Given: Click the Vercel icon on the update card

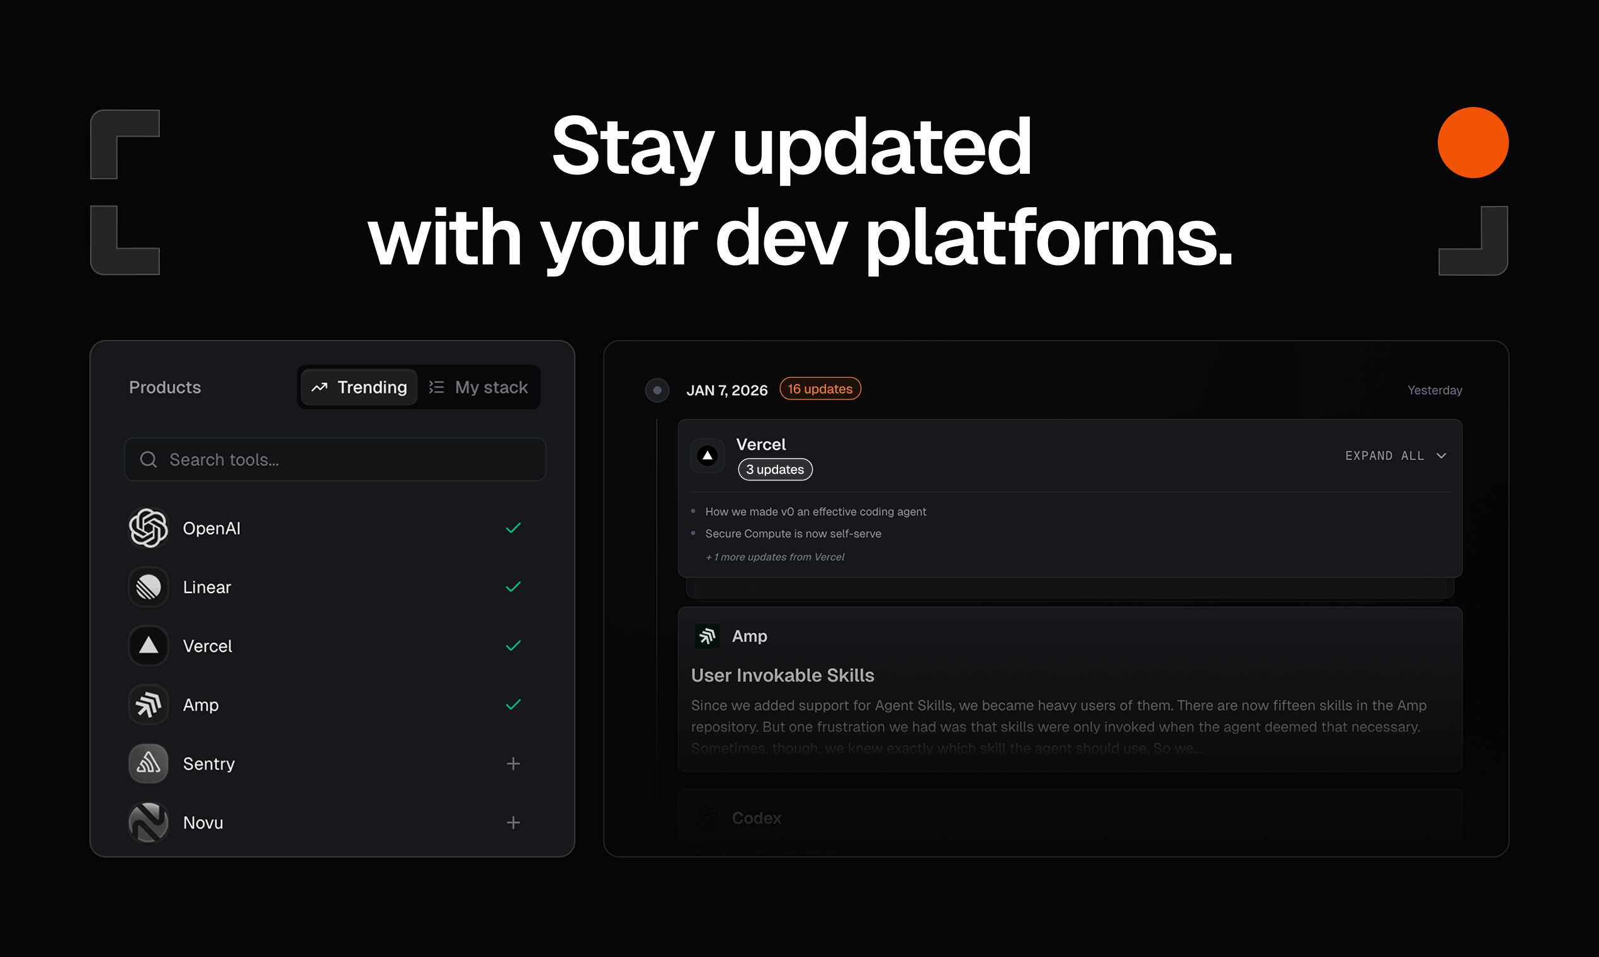Looking at the screenshot, I should click(707, 456).
